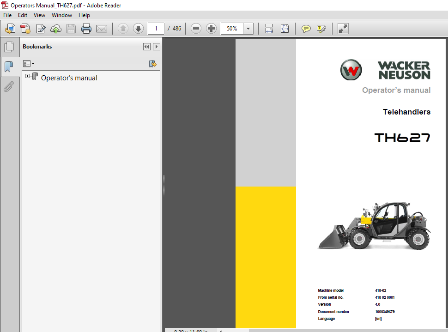Click the 'Version' label on cover
This screenshot has width=448, height=332.
click(x=324, y=305)
